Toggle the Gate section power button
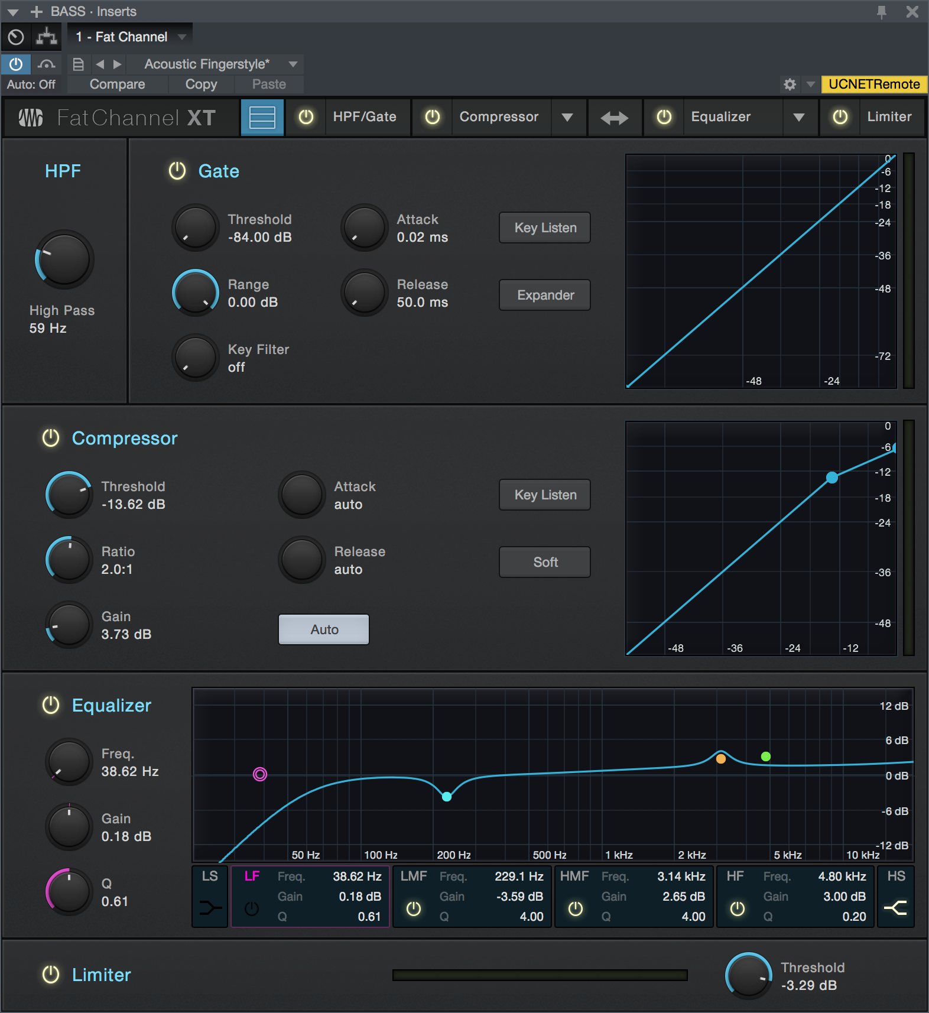This screenshot has width=929, height=1013. click(x=177, y=171)
